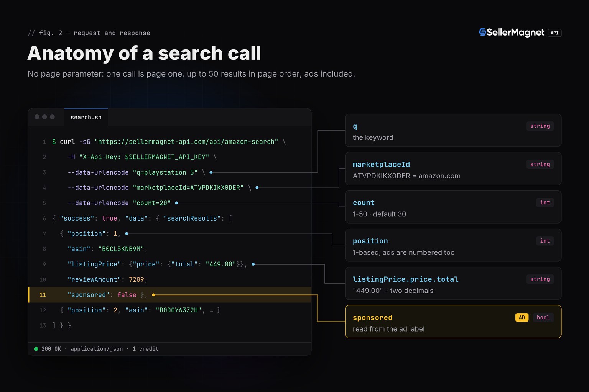Click the SellerMagnet logo icon
589x392 pixels.
(x=482, y=33)
